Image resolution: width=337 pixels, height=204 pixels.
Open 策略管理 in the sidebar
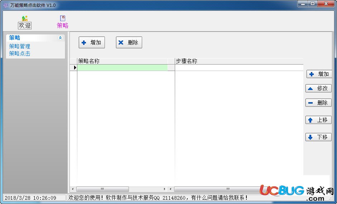20,46
